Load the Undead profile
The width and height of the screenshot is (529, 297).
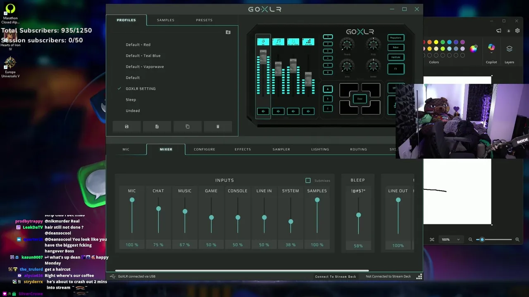[133, 111]
